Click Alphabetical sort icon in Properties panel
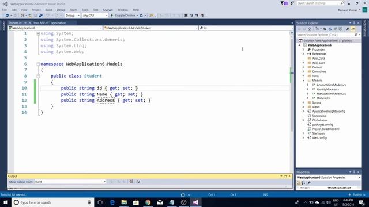369x207 pixels. 303,183
